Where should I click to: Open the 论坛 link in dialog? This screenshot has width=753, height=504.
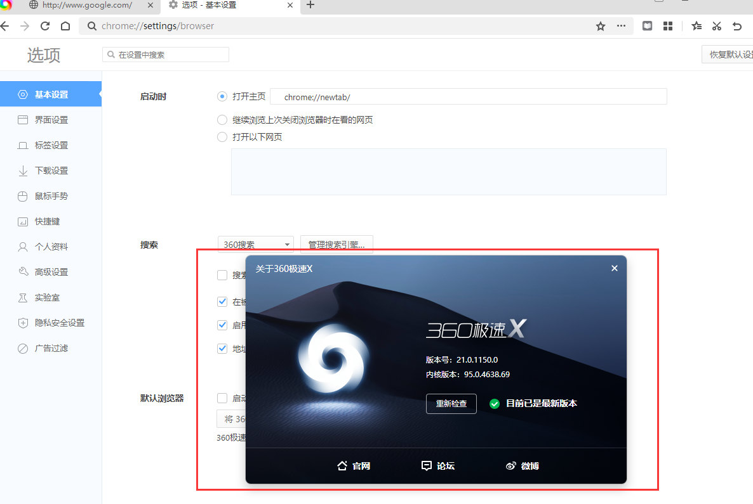pos(438,465)
